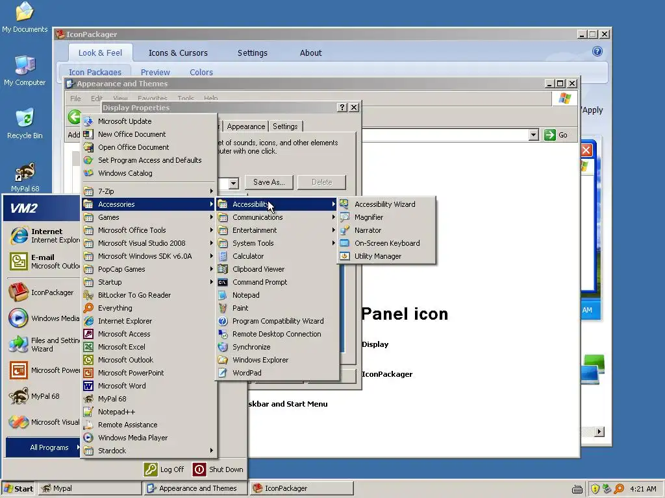The width and height of the screenshot is (665, 498).
Task: Expand Microsoft Visual Studio 2008 folder
Action: pos(149,243)
